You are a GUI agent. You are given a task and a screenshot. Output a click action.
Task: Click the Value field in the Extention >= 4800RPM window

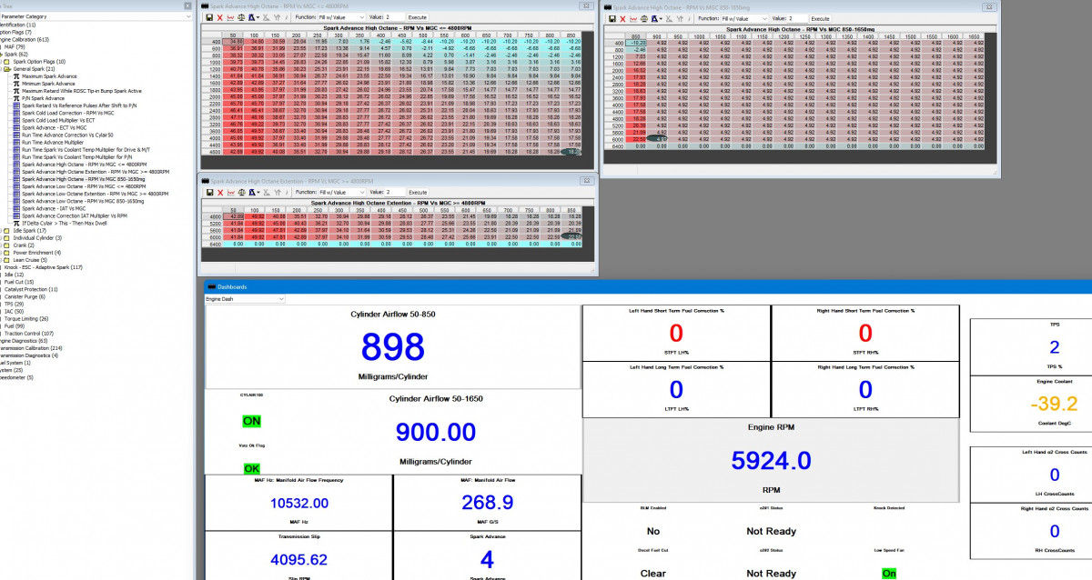click(394, 192)
